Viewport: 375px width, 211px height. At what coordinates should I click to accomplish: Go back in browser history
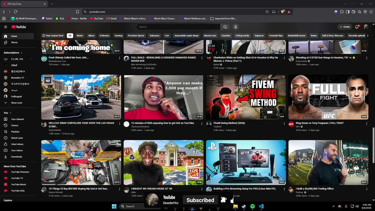click(x=4, y=12)
